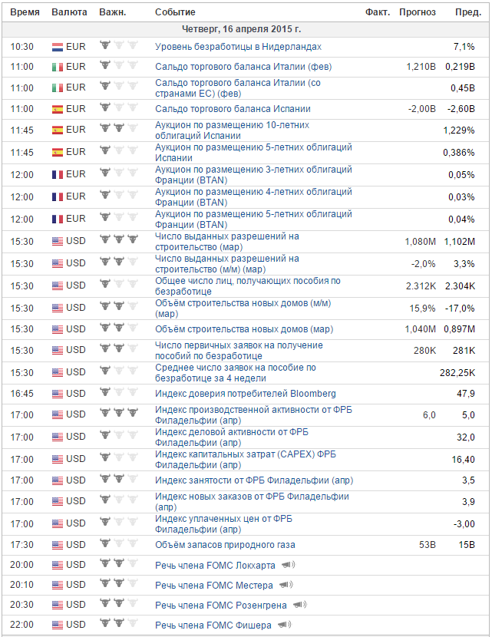
Task: Click previous value 282,25K
Action: click(x=457, y=373)
